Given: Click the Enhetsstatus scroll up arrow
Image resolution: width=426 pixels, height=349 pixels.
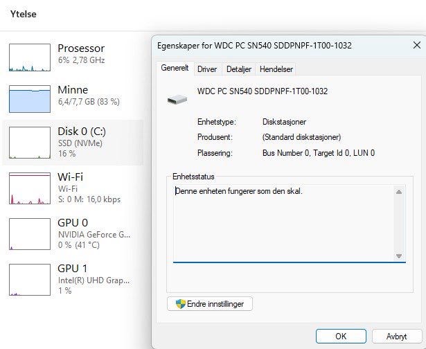Looking at the screenshot, I should (x=399, y=192).
